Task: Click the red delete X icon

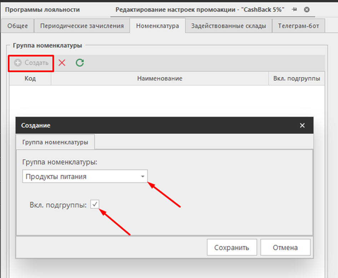Action: click(x=62, y=63)
